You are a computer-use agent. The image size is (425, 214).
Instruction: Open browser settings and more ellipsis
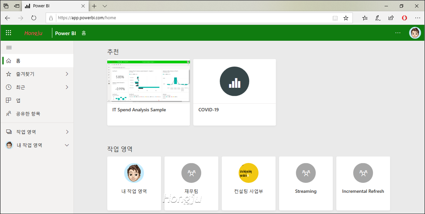(x=417, y=18)
